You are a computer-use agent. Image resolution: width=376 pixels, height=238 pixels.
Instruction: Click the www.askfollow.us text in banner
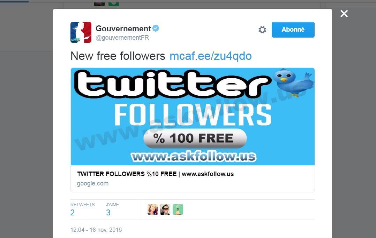point(194,157)
